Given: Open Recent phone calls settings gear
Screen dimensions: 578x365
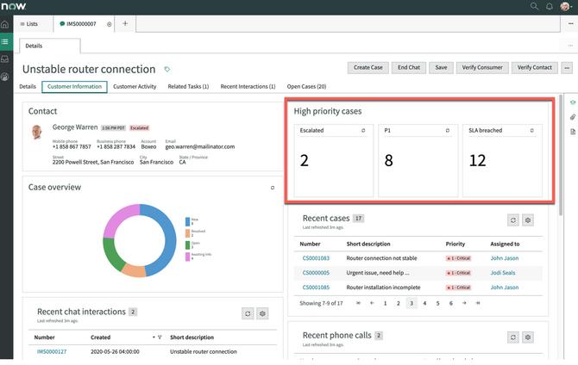Looking at the screenshot, I should pos(528,337).
